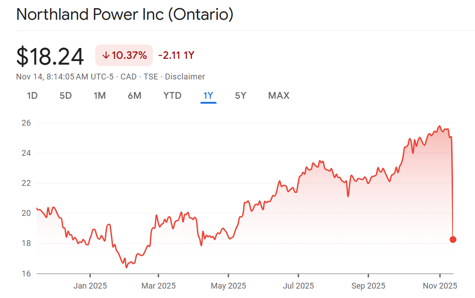
Task: Show the 6M price history tab
Action: click(x=134, y=96)
